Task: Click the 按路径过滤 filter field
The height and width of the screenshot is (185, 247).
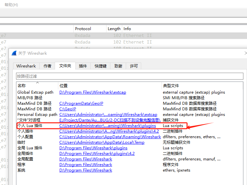Action: pyautogui.click(x=130, y=76)
